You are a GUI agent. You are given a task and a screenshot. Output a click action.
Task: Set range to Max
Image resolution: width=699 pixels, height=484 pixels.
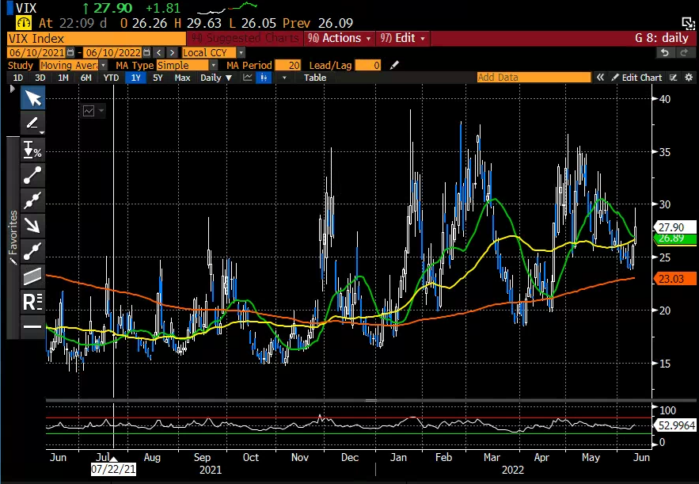182,78
